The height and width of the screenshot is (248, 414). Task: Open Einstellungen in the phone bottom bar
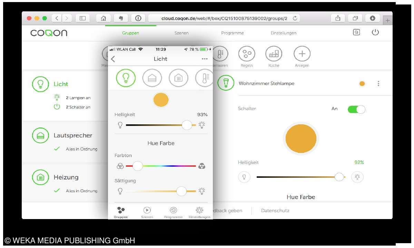pyautogui.click(x=199, y=213)
